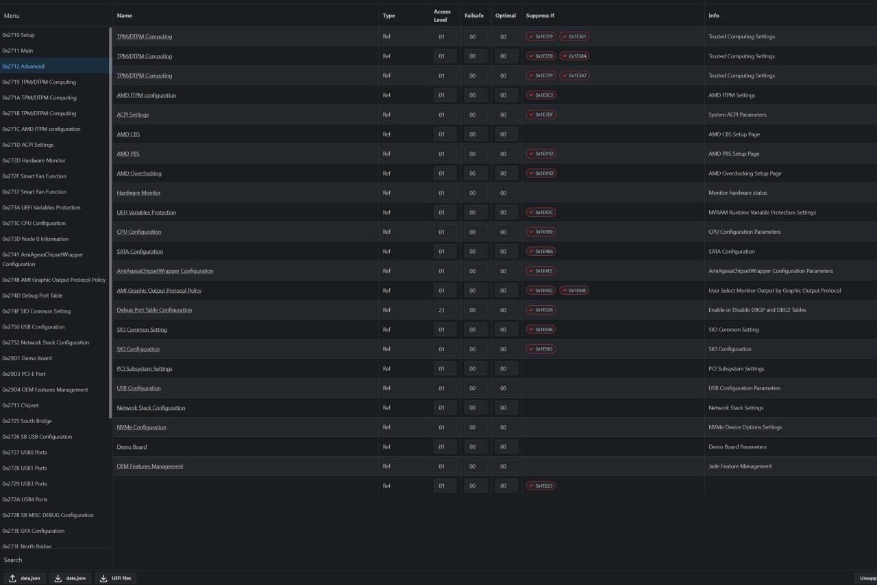Click the 0x1E361 suppress-if badge
Image resolution: width=877 pixels, height=585 pixels.
[574, 36]
